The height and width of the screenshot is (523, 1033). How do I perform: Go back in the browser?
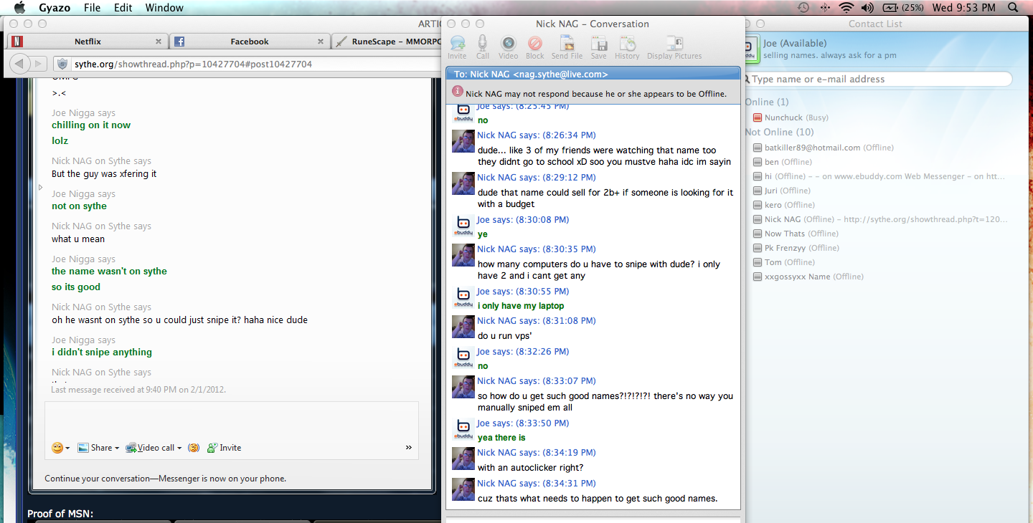tap(19, 64)
